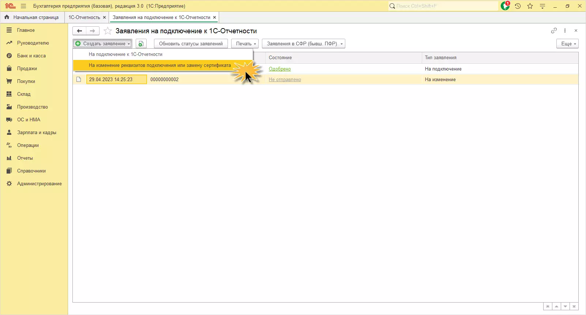Screen dimensions: 586x315
Task: Open the Руководителю section
Action: click(33, 43)
